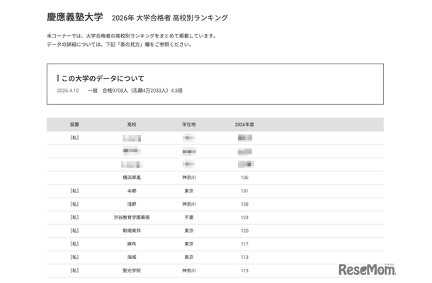
Task: Click the value 117 for 麻布
Action: click(244, 243)
